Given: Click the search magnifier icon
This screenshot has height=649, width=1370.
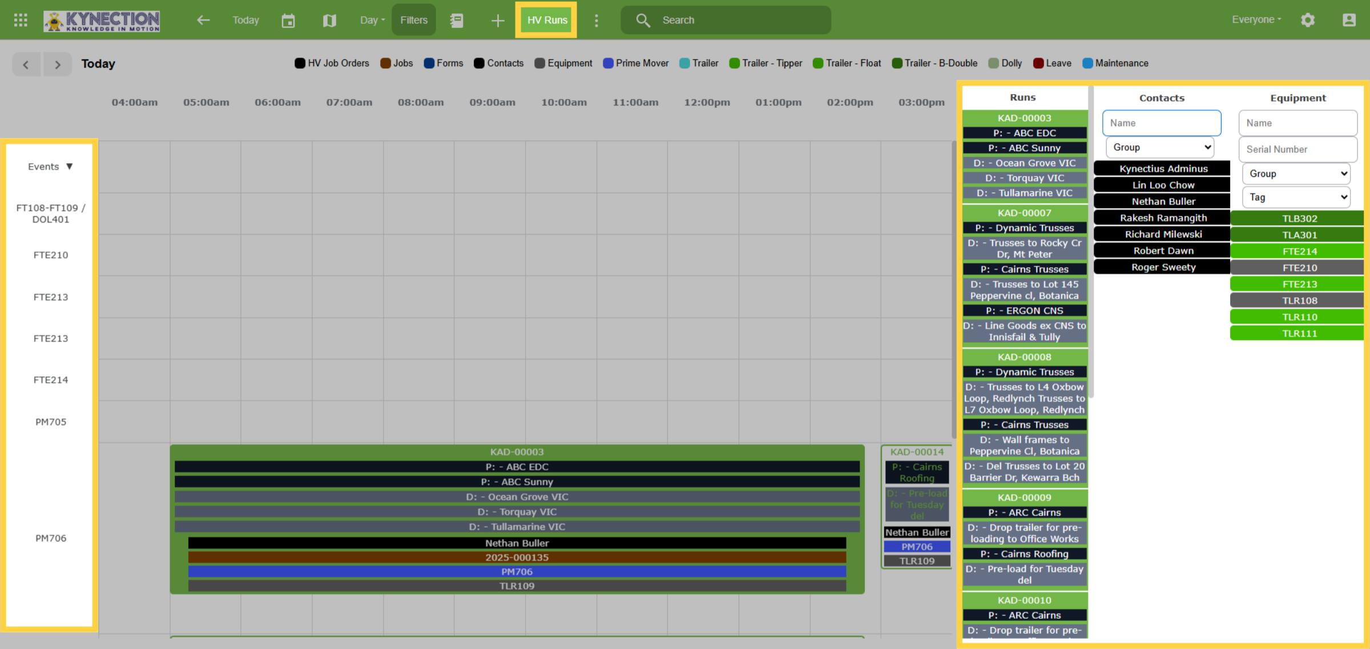Looking at the screenshot, I should point(643,21).
